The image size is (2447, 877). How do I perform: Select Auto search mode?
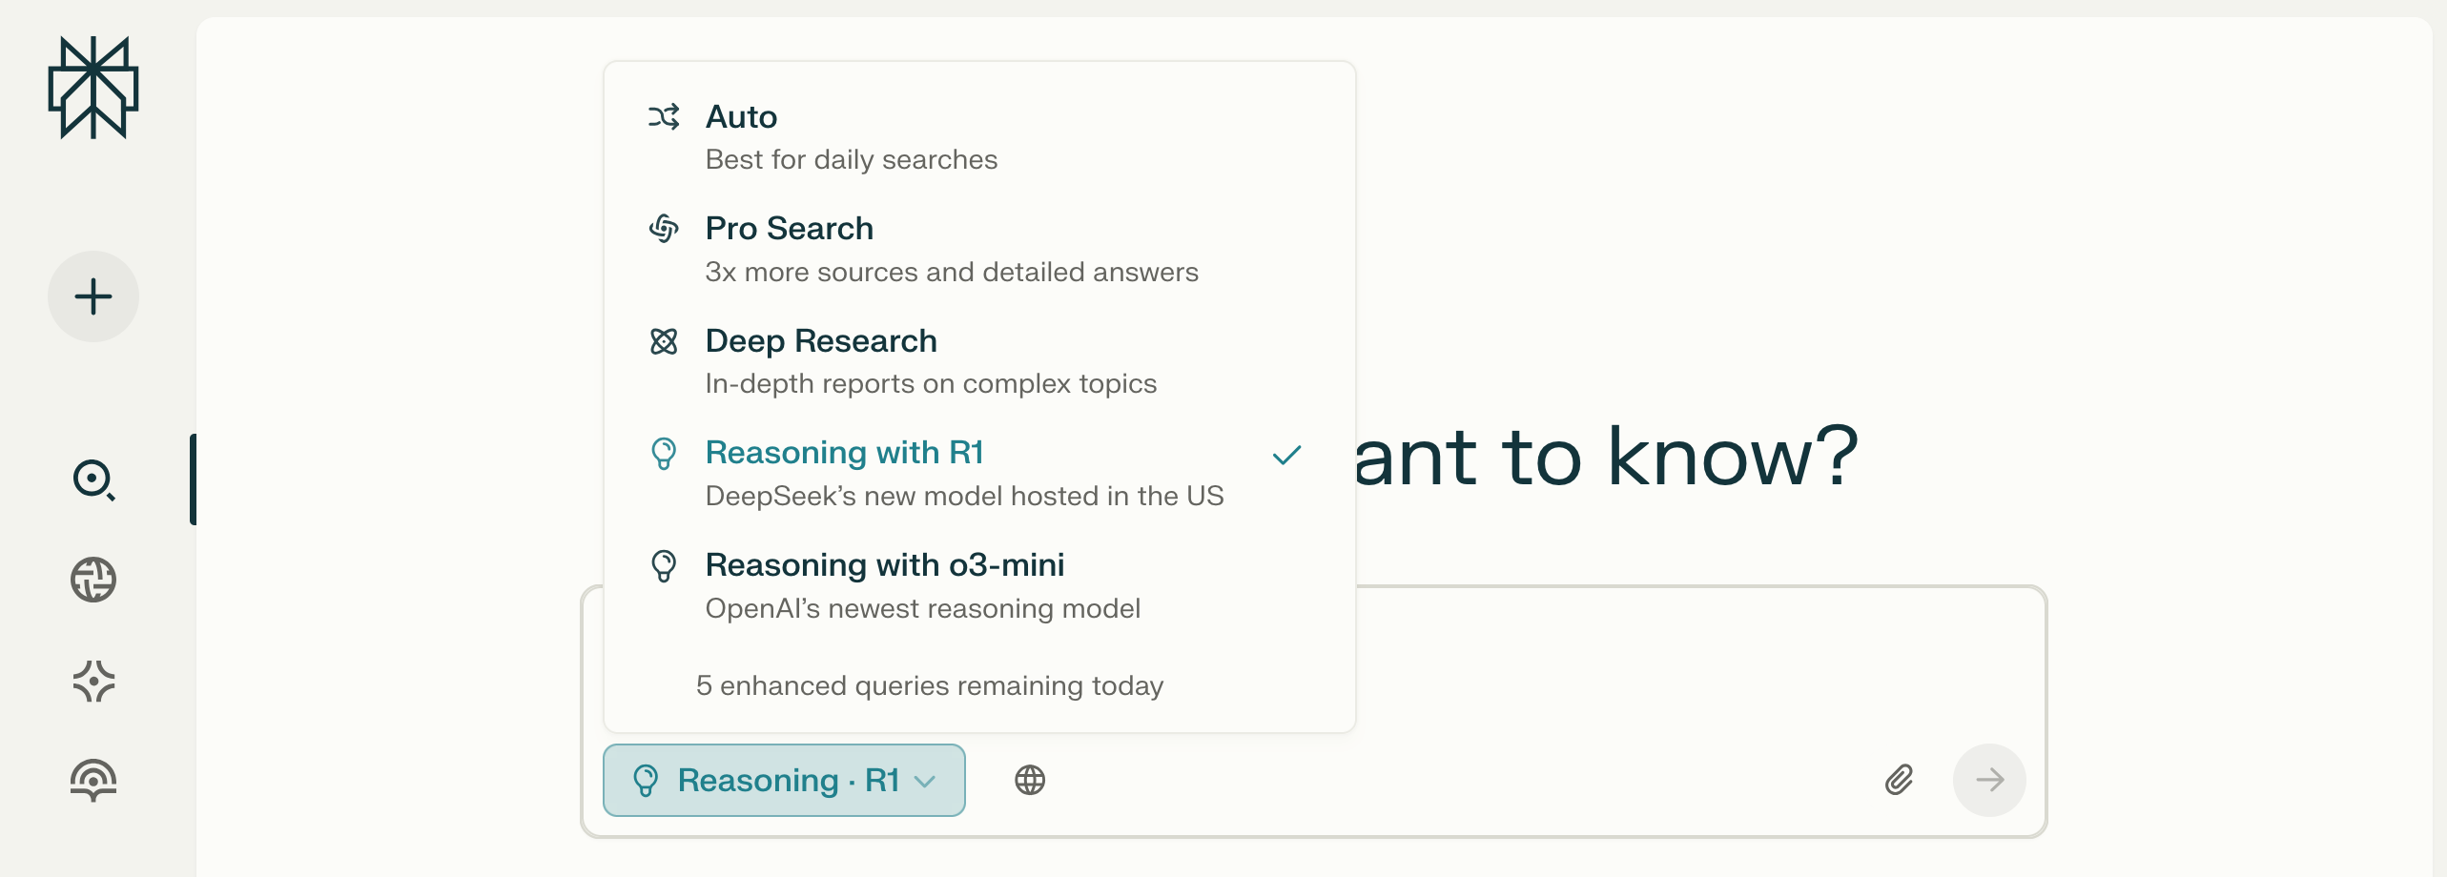pyautogui.click(x=979, y=138)
